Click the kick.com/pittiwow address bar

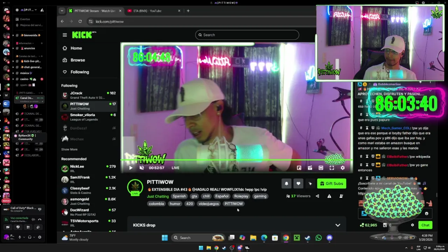tap(110, 21)
